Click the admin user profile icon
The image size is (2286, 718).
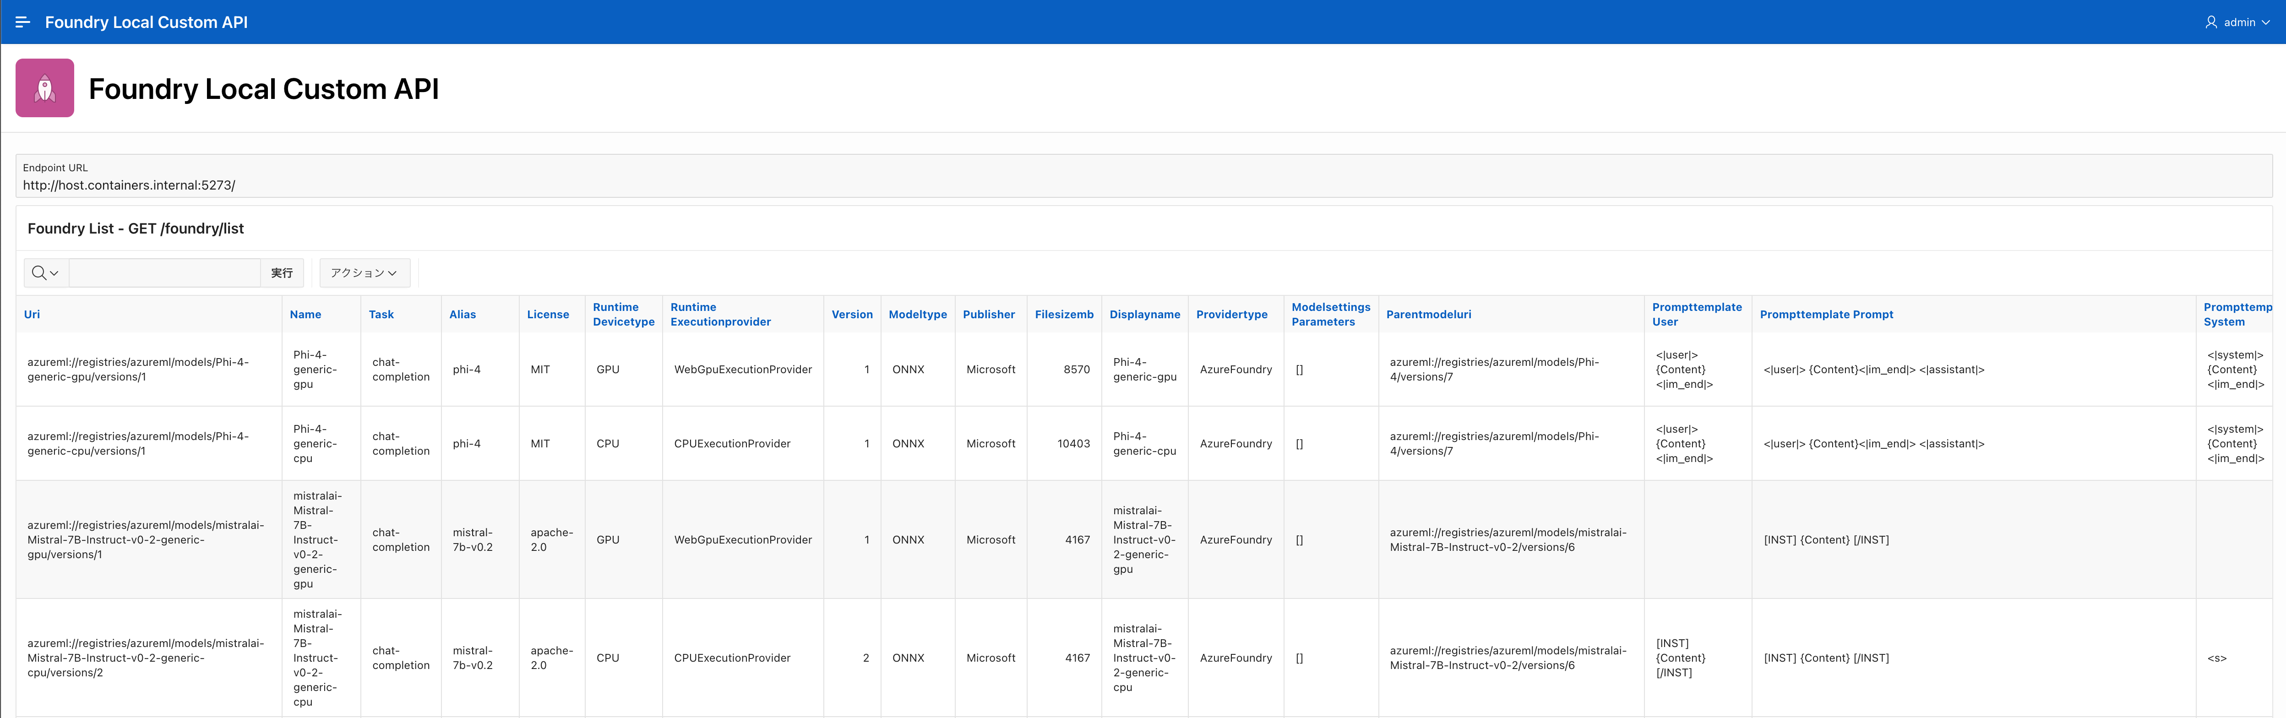[x=2210, y=22]
